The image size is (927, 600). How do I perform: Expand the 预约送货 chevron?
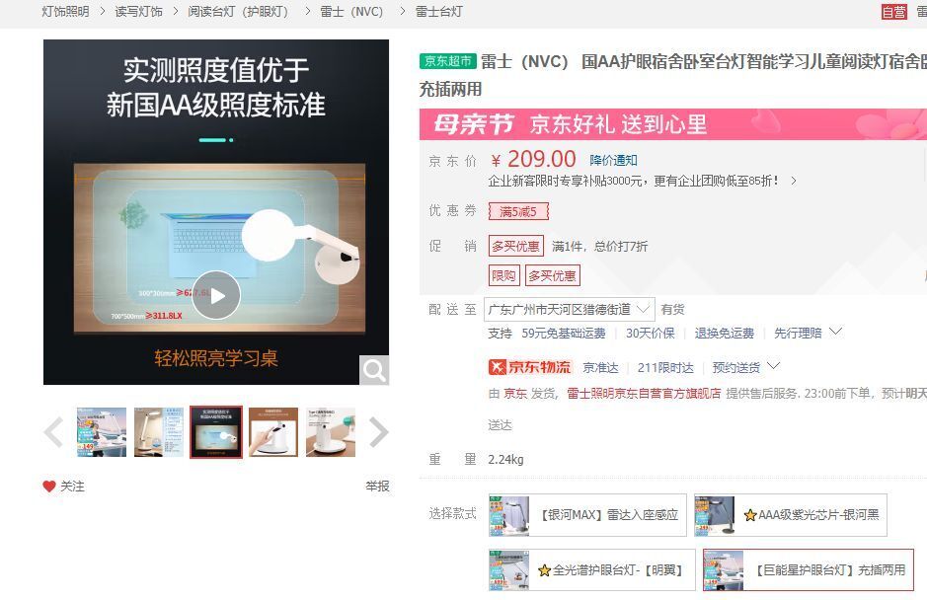tap(774, 366)
